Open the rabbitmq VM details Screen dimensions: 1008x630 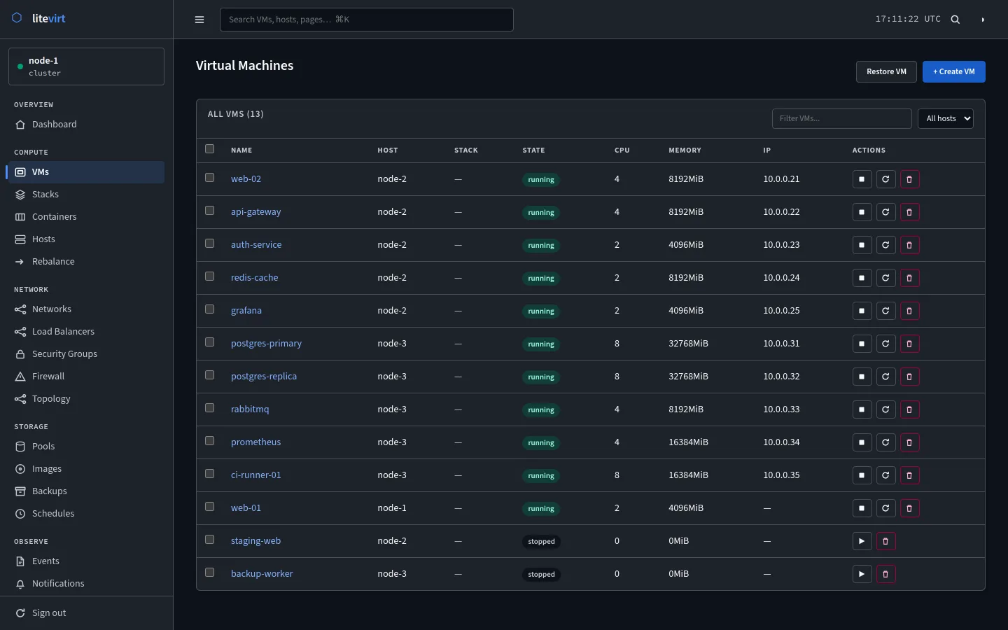(x=250, y=409)
